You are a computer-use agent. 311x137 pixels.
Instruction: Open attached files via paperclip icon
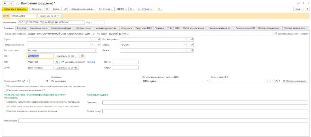click(x=65, y=9)
